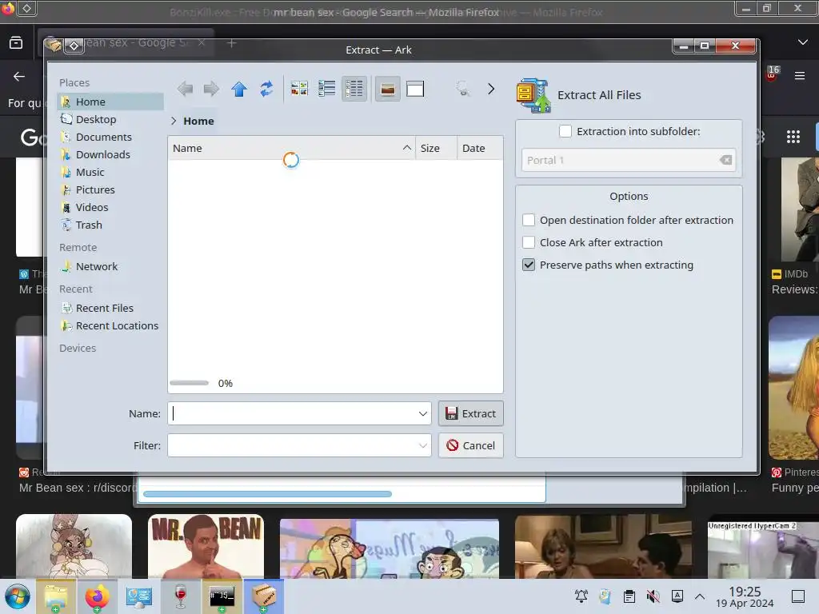The image size is (819, 614).
Task: Click the greyed options icon in toolbar
Action: pos(463,89)
